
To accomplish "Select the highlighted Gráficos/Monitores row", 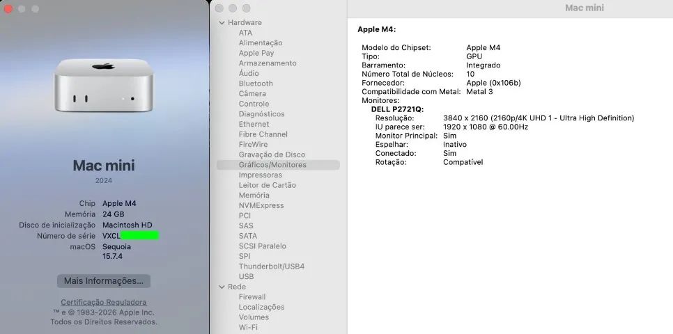I will 278,165.
